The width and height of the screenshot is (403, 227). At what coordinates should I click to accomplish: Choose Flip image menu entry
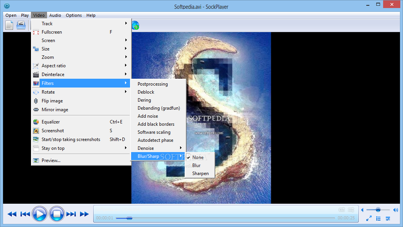[81, 101]
